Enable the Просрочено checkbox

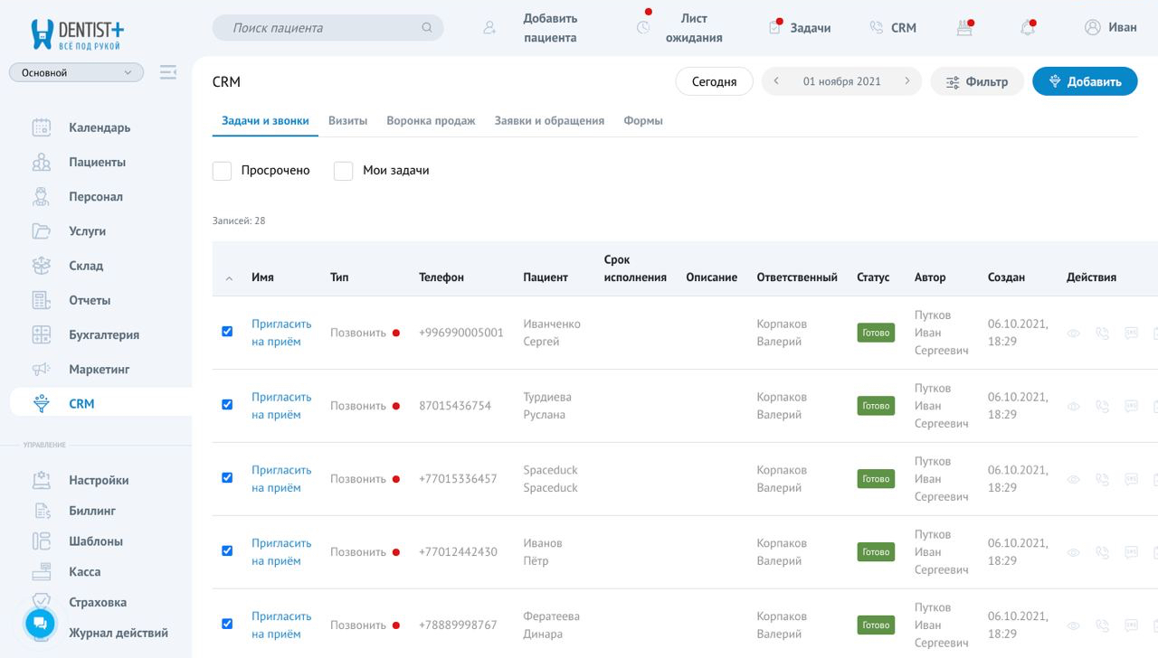click(223, 171)
